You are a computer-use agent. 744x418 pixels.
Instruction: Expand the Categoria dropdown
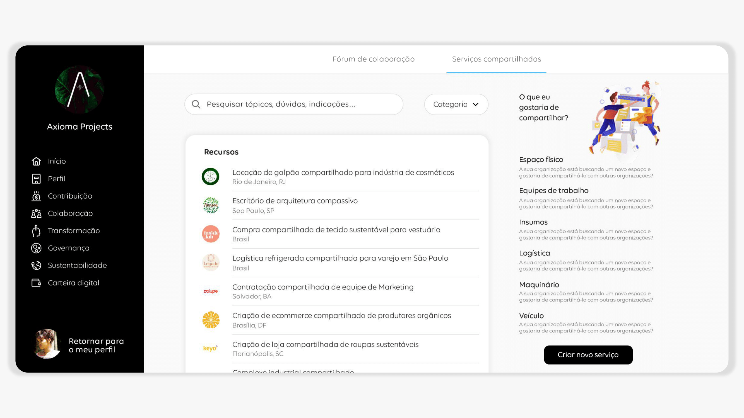(456, 104)
